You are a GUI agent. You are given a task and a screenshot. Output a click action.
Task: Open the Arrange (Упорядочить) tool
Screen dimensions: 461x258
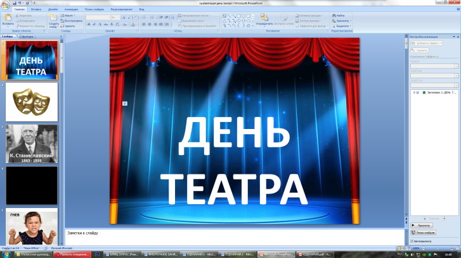pos(265,20)
